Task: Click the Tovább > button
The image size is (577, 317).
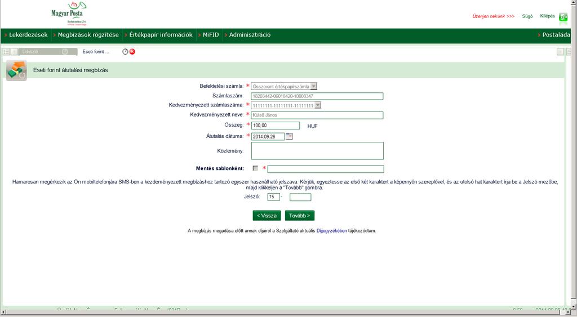Action: tap(300, 216)
